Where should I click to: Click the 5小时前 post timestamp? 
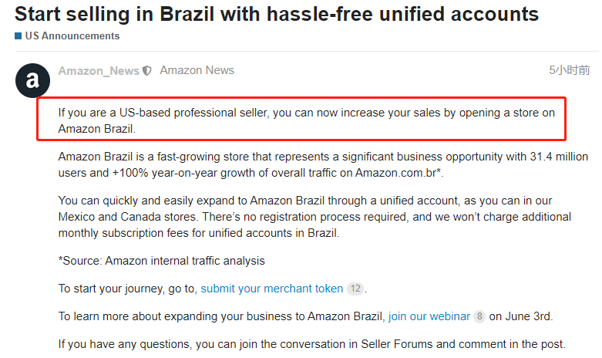click(x=569, y=70)
